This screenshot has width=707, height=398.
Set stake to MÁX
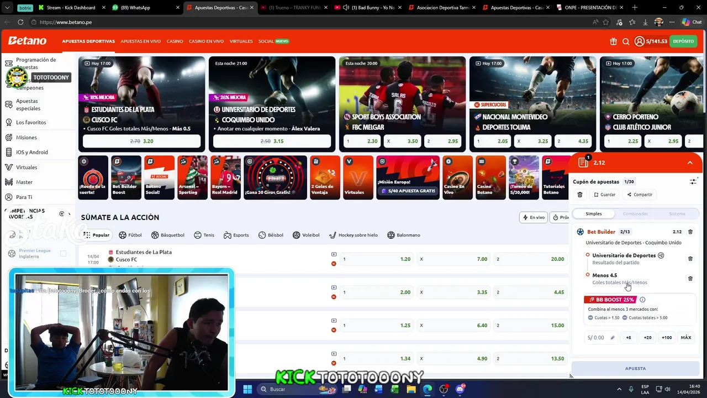pyautogui.click(x=685, y=337)
